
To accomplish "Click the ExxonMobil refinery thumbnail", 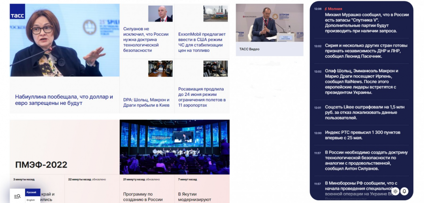I will click(x=215, y=14).
